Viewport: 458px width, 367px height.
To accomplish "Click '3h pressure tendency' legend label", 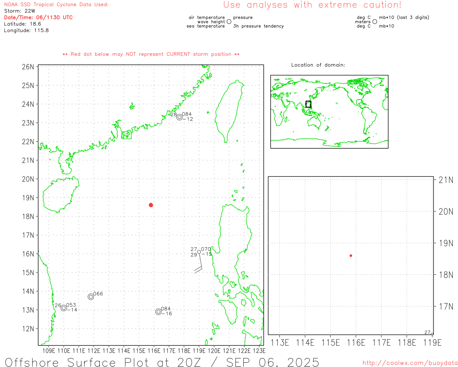I will (x=258, y=26).
